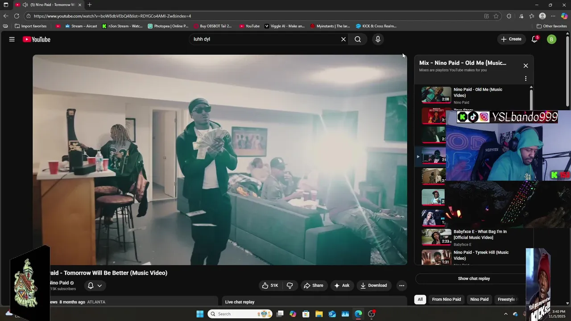Clear the search text with the X icon
The image size is (571, 321).
pos(343,39)
